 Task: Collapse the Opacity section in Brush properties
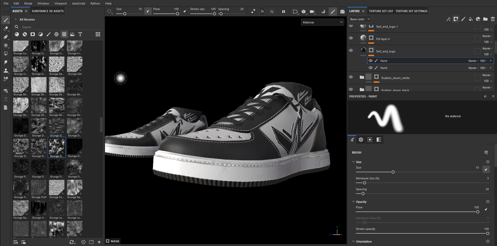coord(353,202)
